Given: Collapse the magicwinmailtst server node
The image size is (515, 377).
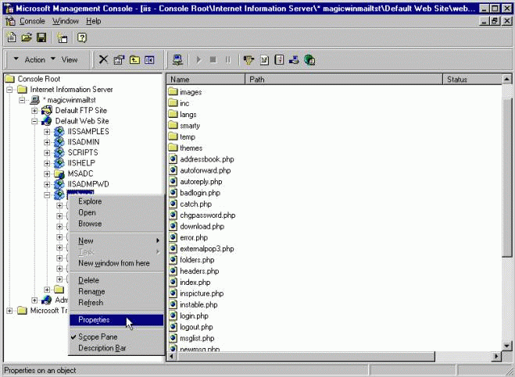Looking at the screenshot, I should (x=22, y=100).
